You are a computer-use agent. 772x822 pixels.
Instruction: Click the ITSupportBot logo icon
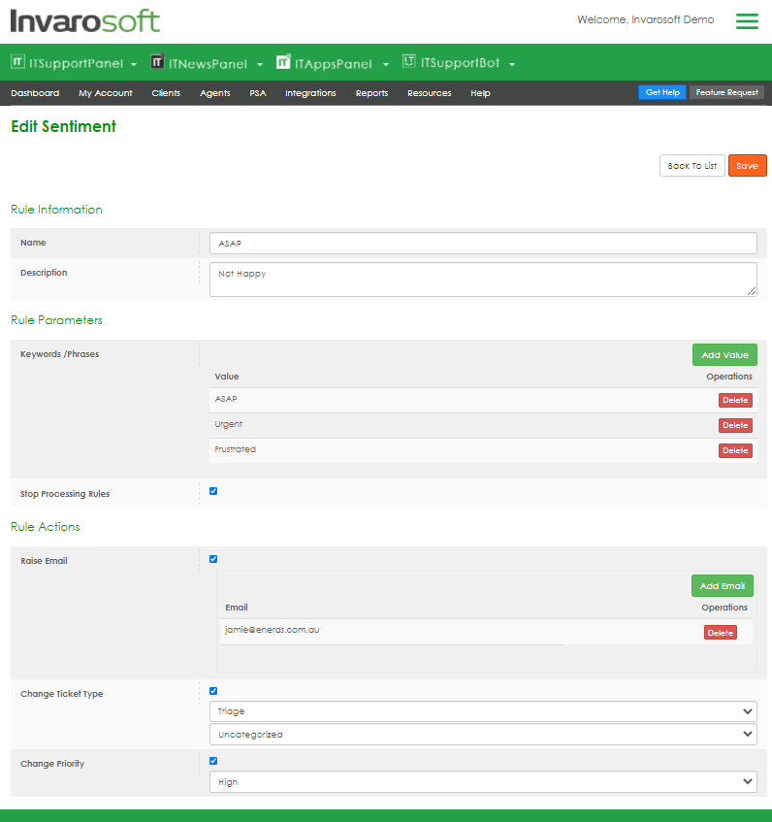point(409,62)
